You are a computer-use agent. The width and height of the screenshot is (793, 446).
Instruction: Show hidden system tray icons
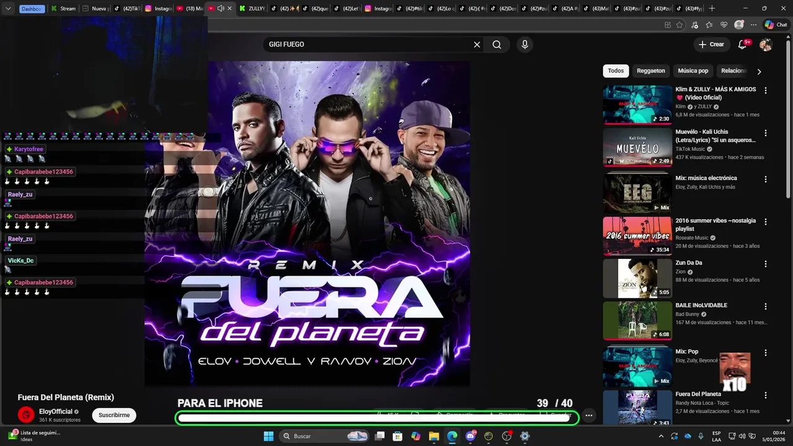tap(661, 436)
